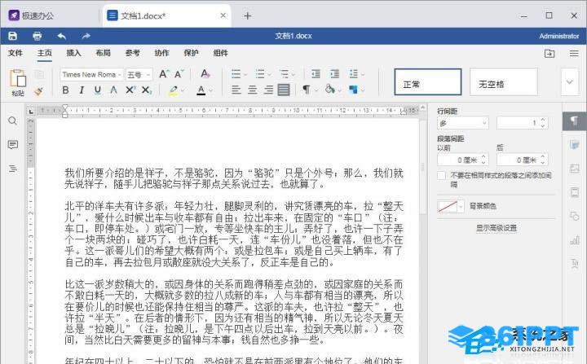Click the save icon in title bar
Image resolution: width=587 pixels, height=364 pixels.
12,36
